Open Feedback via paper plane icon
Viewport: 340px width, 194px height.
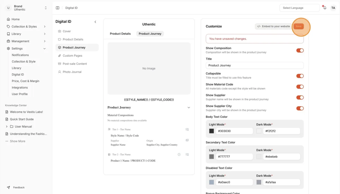coord(9,187)
